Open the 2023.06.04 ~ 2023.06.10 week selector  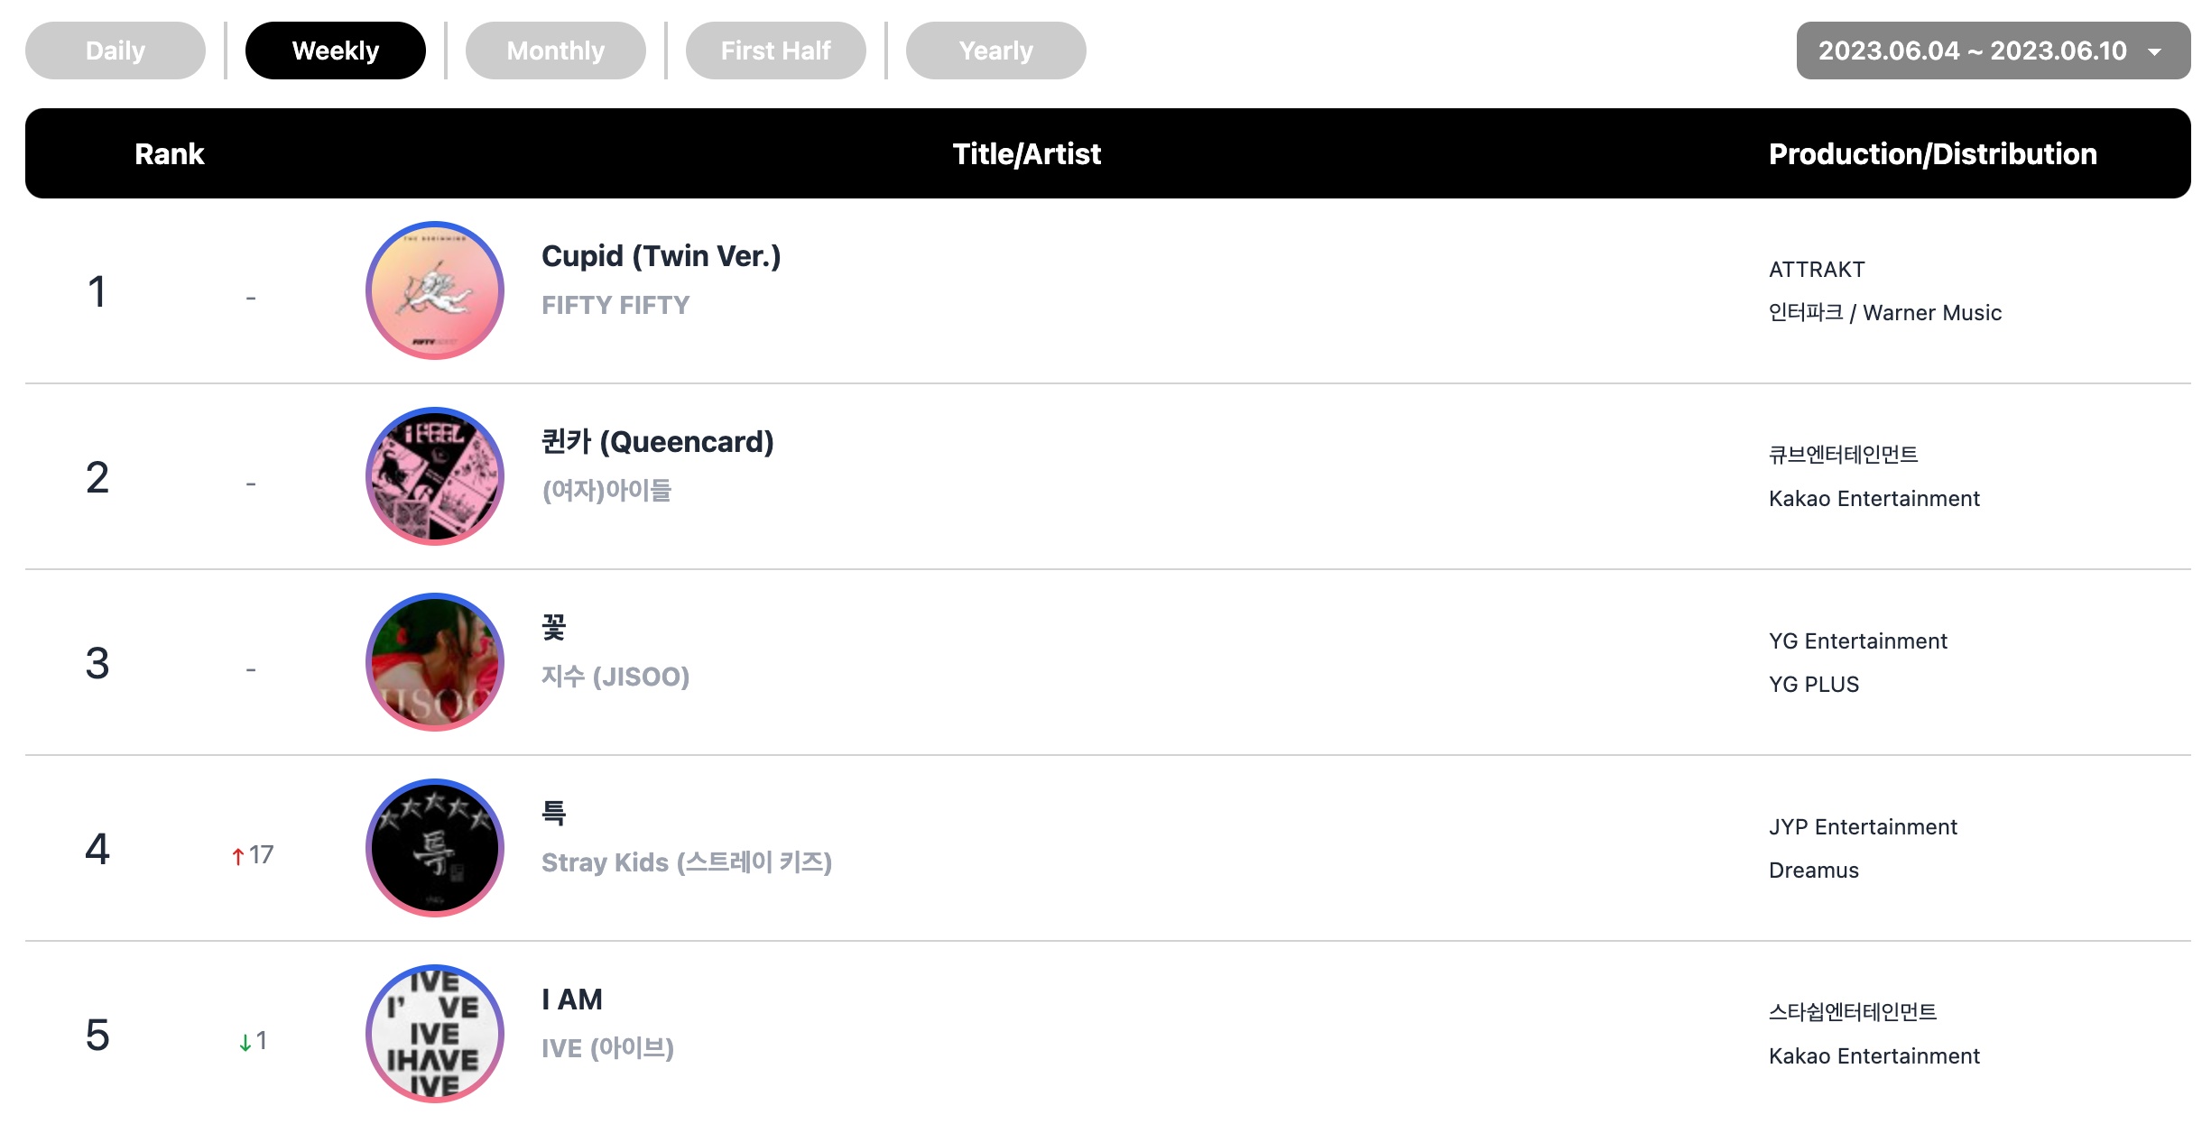[x=1994, y=51]
